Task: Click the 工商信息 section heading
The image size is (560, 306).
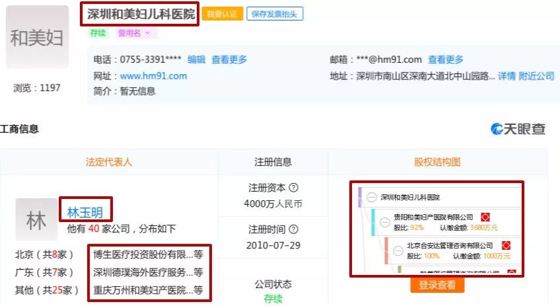Action: [19, 129]
